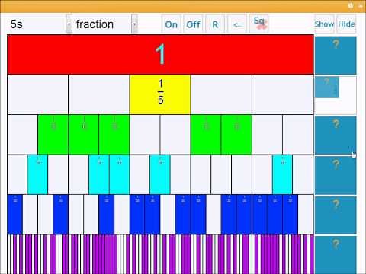The image size is (366, 274).
Task: Toggle the last cyan fifteenth cell
Action: [x=282, y=174]
